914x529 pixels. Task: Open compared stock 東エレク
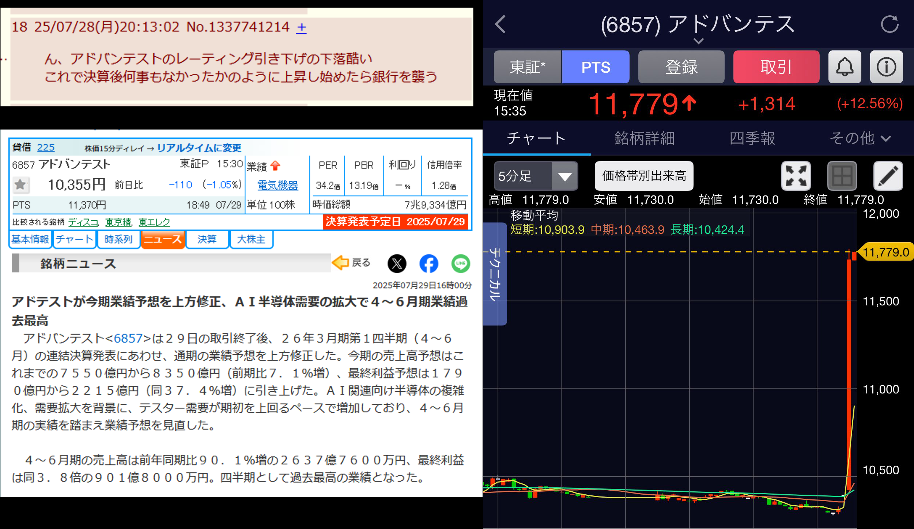pyautogui.click(x=154, y=222)
